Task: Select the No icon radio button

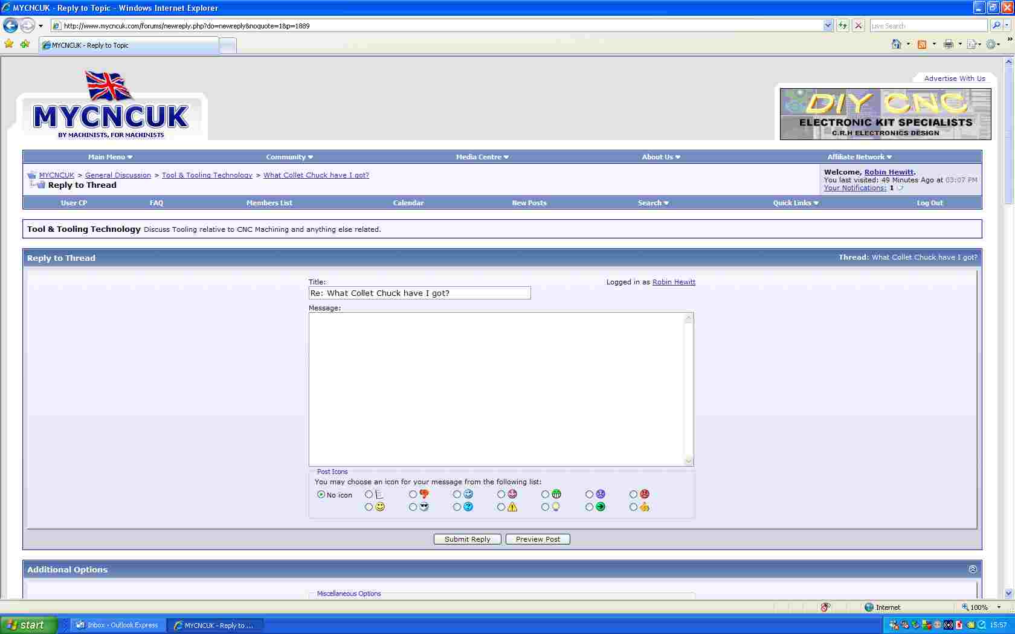Action: tap(321, 495)
